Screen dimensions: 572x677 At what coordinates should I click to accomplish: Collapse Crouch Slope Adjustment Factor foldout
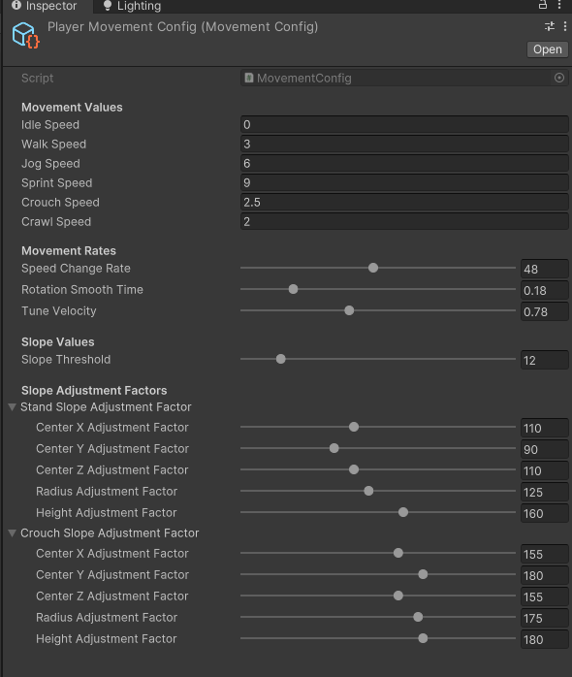(x=12, y=533)
